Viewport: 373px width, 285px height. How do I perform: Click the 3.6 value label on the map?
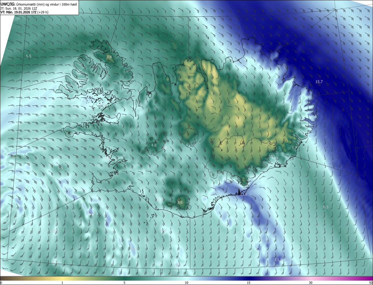click(180, 203)
